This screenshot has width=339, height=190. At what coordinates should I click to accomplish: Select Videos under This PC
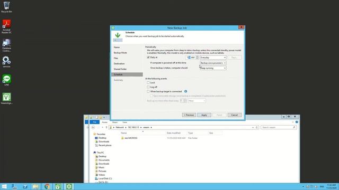pyautogui.click(x=101, y=175)
